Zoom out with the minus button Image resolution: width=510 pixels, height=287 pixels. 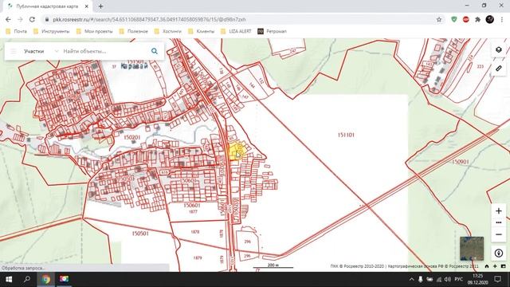[499, 234]
